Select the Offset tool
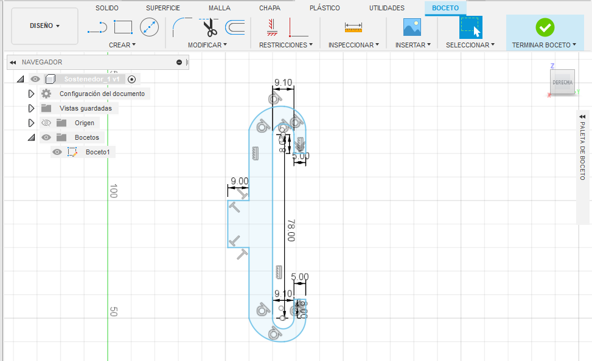 (235, 27)
